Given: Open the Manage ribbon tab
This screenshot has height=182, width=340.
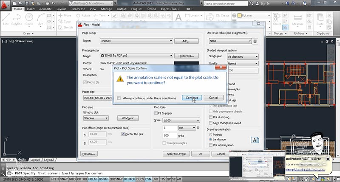Looking at the screenshot, I should point(107,9).
